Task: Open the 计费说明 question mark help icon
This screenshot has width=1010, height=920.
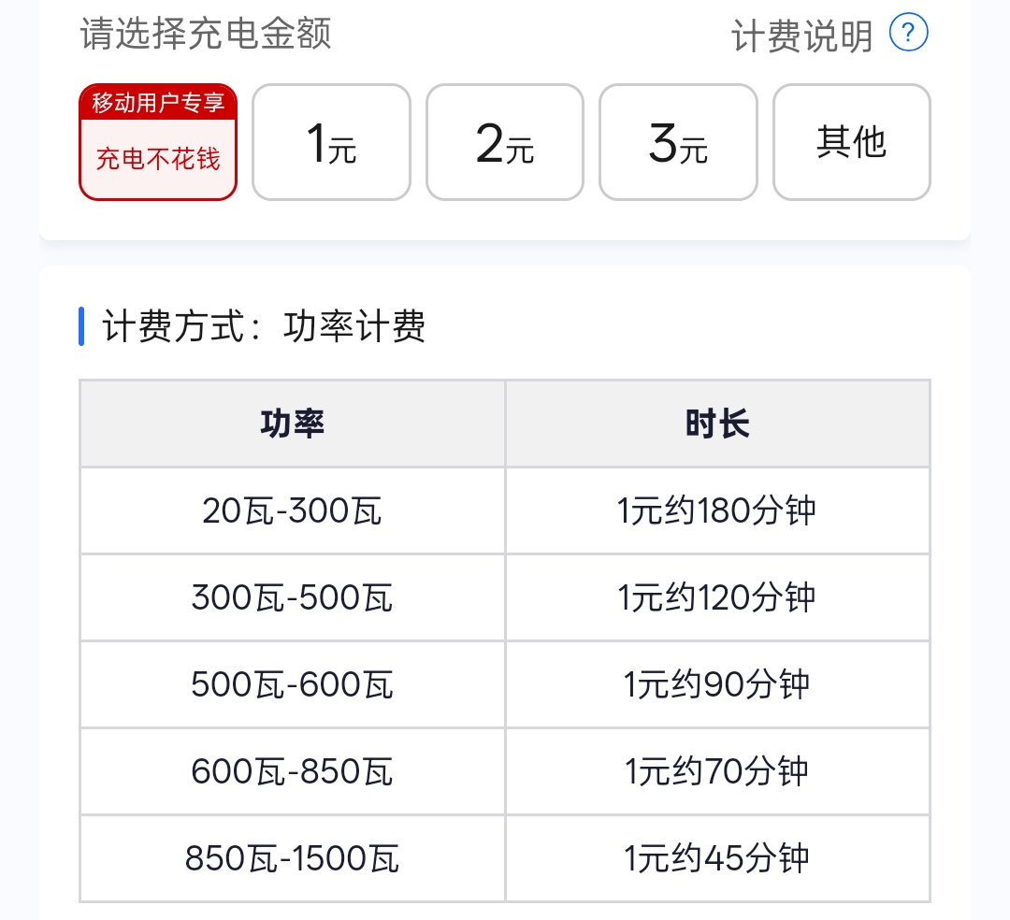Action: pyautogui.click(x=906, y=33)
